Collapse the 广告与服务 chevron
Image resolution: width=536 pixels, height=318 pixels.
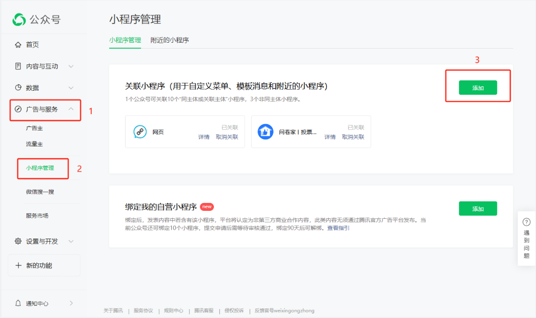[x=71, y=109]
